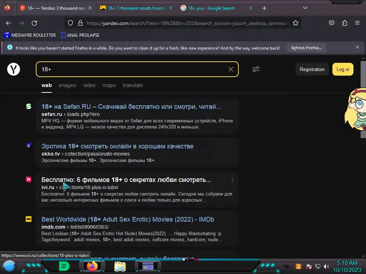366x274 pixels.
Task: Open the purple window app in taskbar
Action: coord(148,266)
